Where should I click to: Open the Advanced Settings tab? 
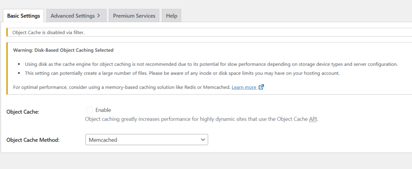click(x=76, y=16)
